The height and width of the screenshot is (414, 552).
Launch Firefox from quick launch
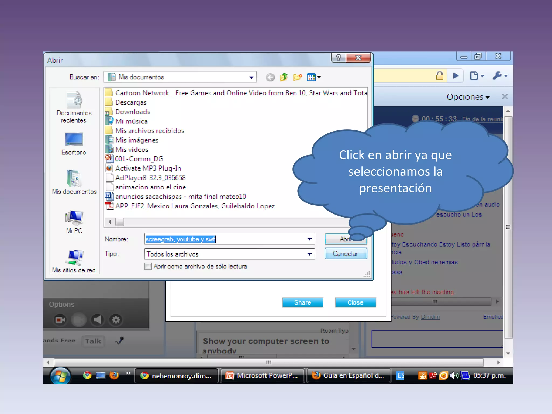coord(114,375)
